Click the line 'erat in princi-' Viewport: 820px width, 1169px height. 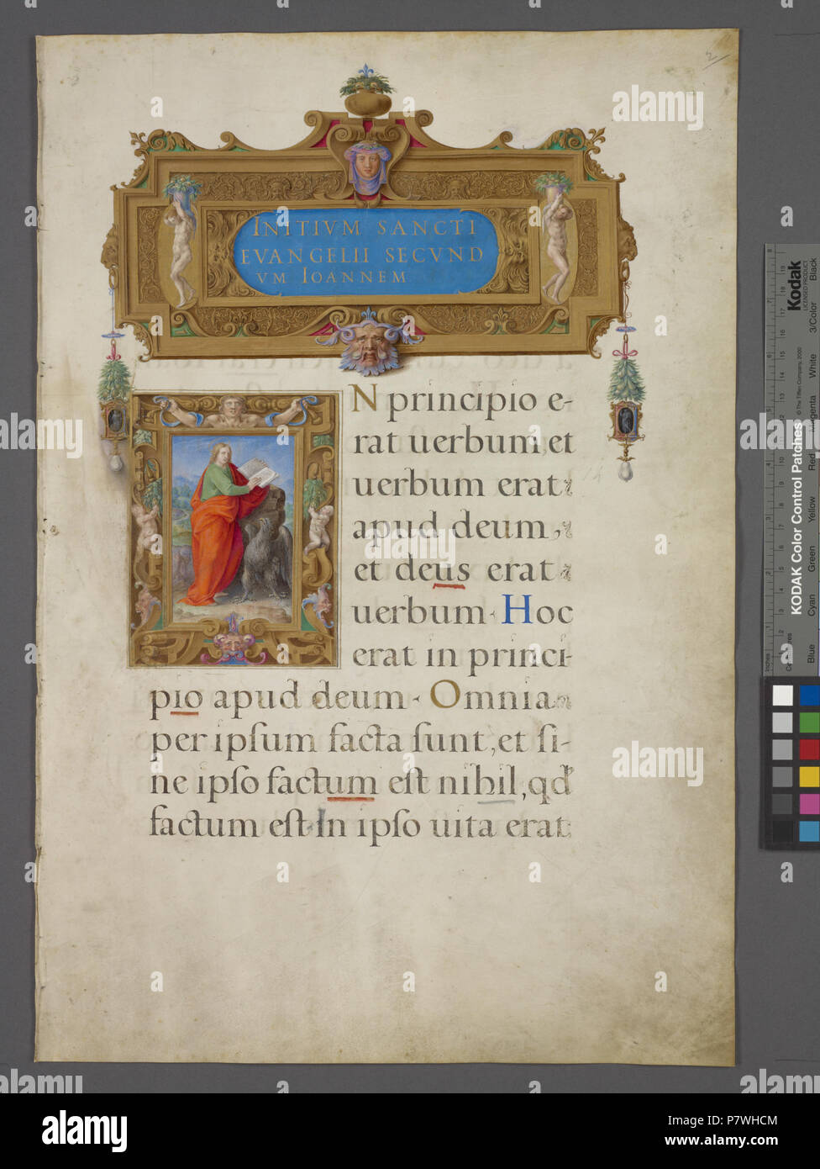point(461,656)
